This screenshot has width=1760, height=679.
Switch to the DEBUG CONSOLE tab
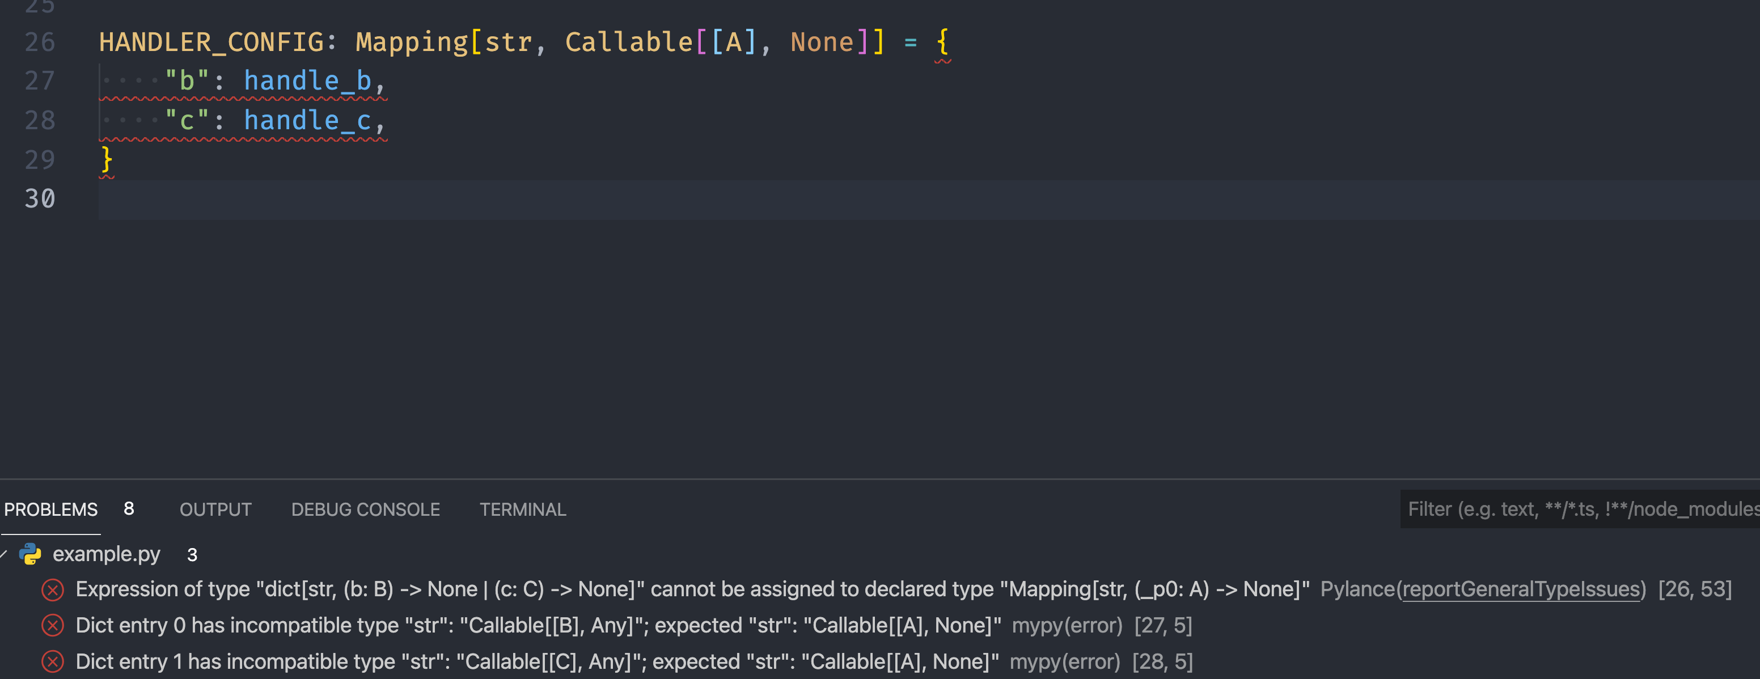pyautogui.click(x=366, y=509)
